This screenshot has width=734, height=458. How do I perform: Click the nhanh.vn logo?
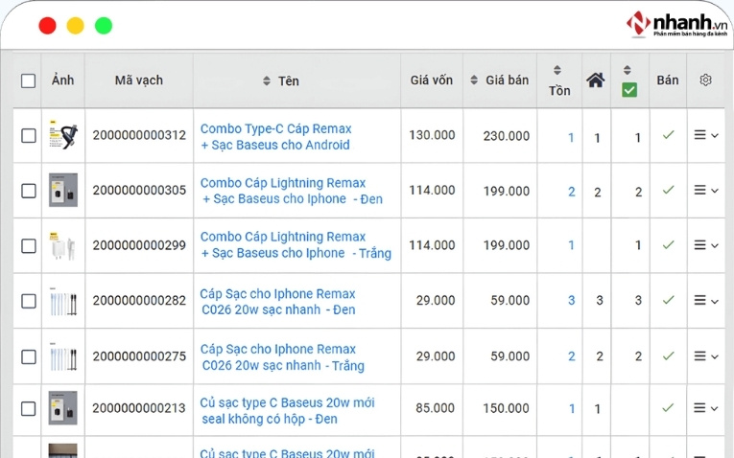pos(677,25)
